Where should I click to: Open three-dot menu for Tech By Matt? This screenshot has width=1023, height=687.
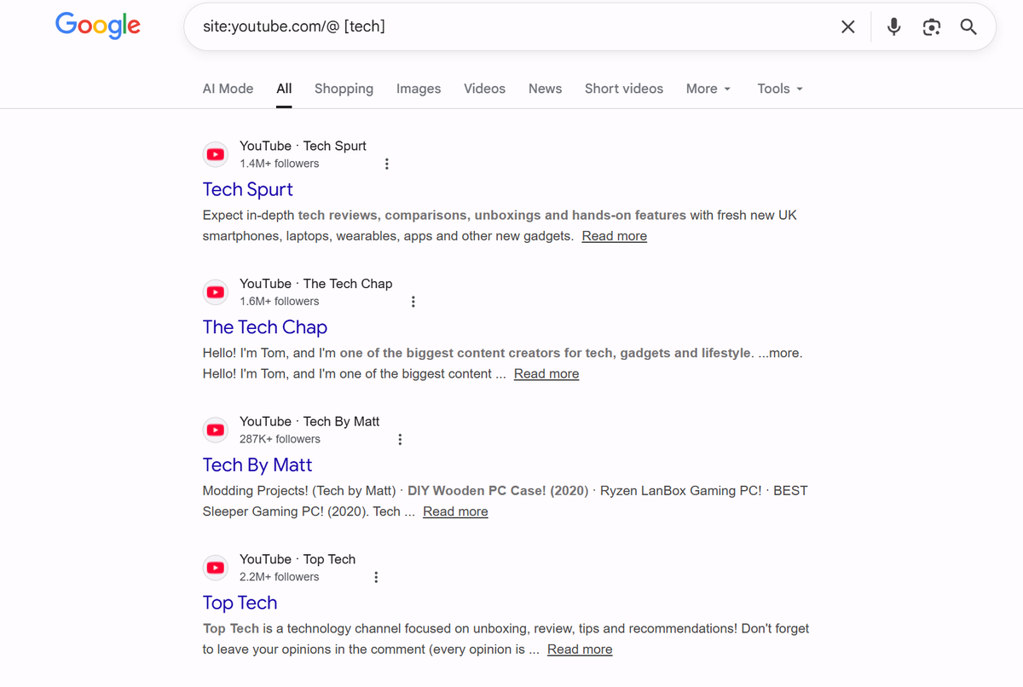[x=400, y=439]
